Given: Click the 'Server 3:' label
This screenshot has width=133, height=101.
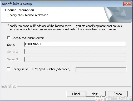Looking at the screenshot, I should pos(13,59).
